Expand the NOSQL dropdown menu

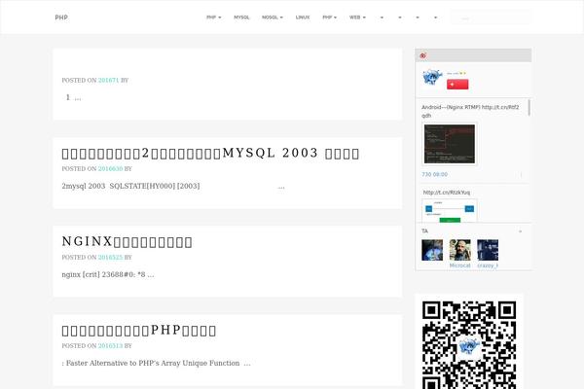point(273,18)
